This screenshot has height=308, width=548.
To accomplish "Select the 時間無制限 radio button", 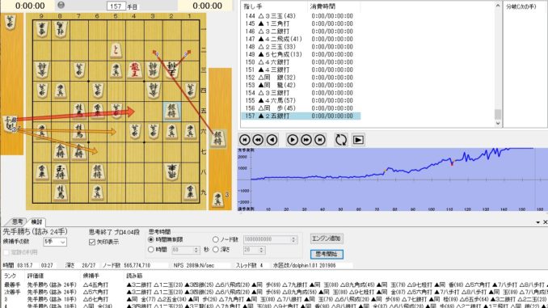I will click(x=151, y=239).
